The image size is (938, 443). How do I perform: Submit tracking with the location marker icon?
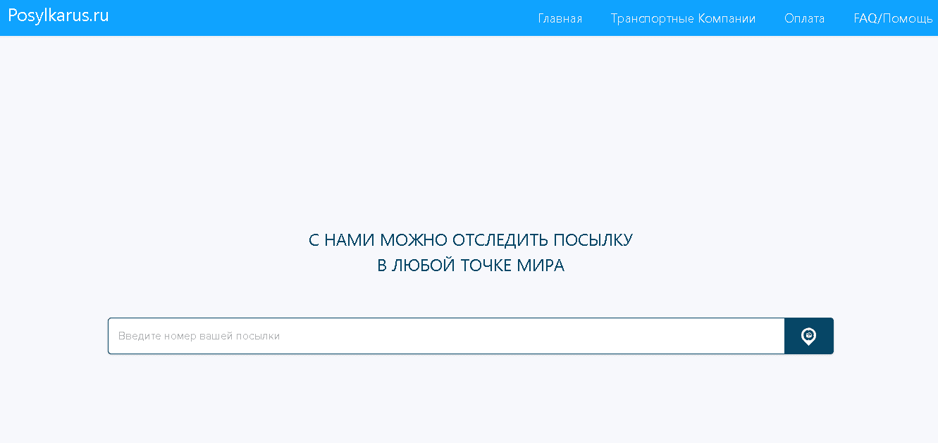808,336
